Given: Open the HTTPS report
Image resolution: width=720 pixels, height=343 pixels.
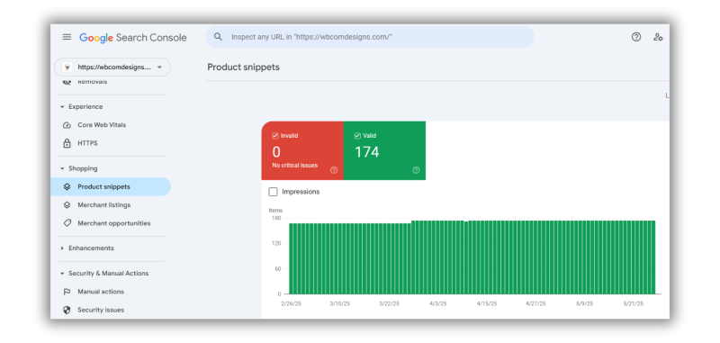Looking at the screenshot, I should [87, 143].
